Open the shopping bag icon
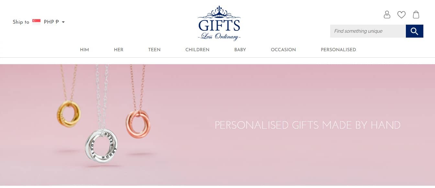Screen dimensions: 435x188 [416, 15]
